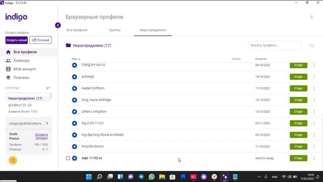The image size is (323, 182).
Task: Open File Explorer from the taskbar
Action: click(162, 176)
